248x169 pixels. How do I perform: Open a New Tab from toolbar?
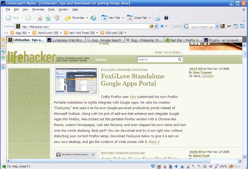pyautogui.click(x=111, y=18)
